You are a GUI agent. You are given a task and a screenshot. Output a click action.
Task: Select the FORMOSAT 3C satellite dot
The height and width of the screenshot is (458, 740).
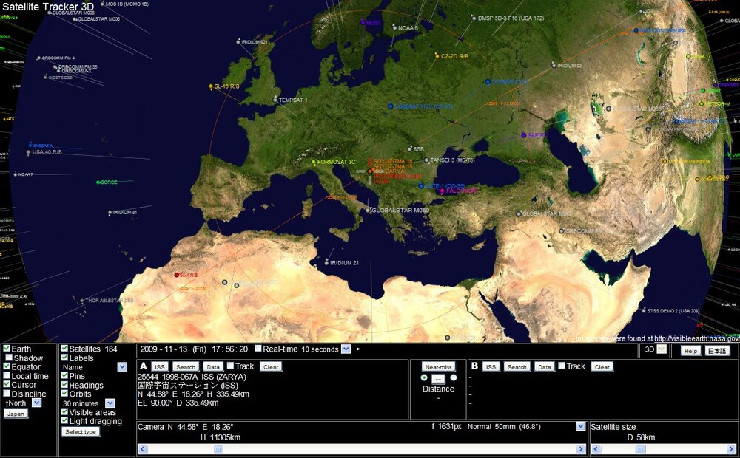pos(314,162)
